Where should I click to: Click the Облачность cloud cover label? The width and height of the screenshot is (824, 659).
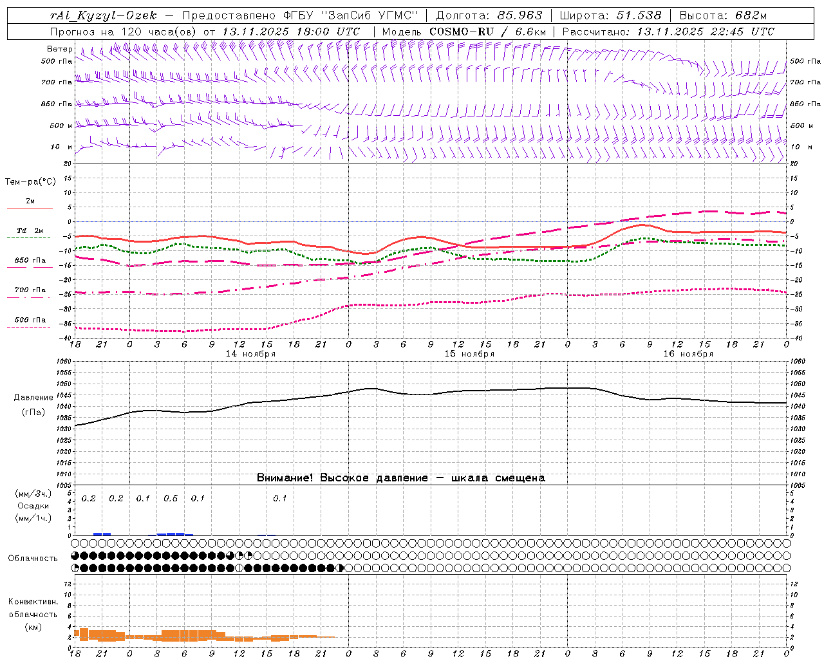tap(33, 559)
